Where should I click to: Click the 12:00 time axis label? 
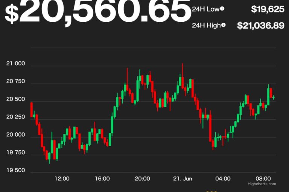[62, 178]
